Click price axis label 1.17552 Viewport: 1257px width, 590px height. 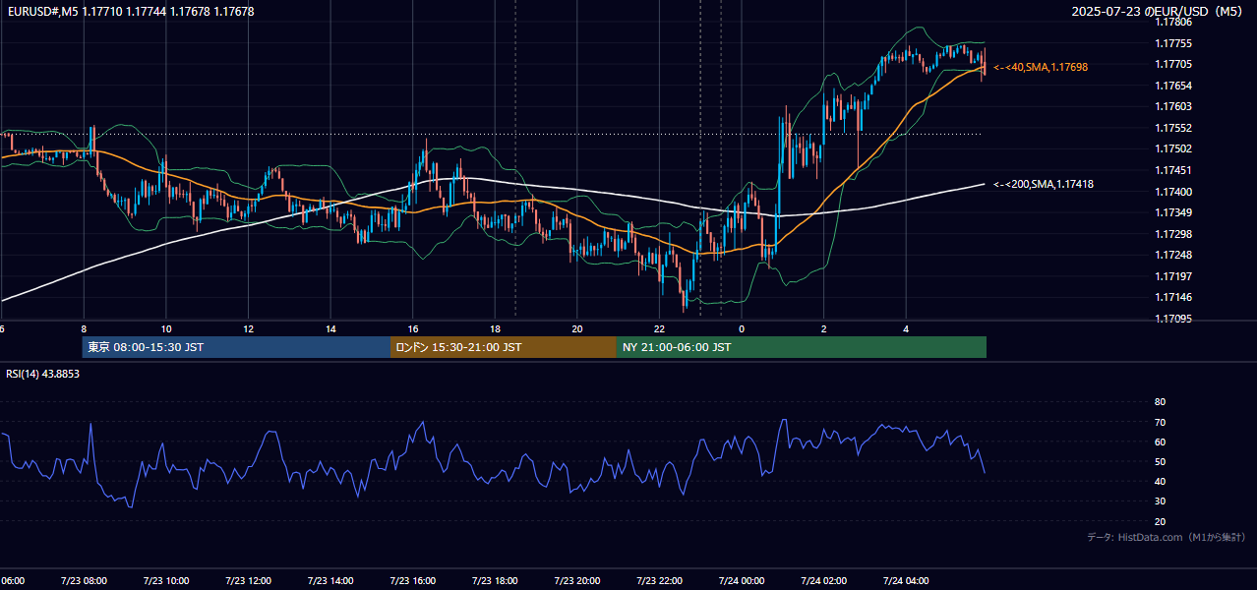click(1172, 128)
